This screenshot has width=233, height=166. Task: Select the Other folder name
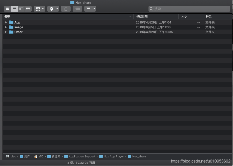tap(18, 32)
